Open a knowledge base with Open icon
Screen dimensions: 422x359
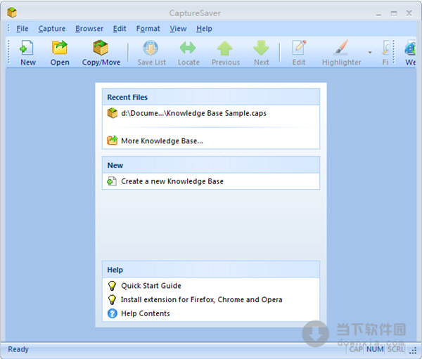click(x=60, y=47)
